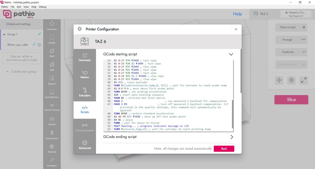The image size is (315, 169).
Task: Open the File menu
Action: click(12, 7)
